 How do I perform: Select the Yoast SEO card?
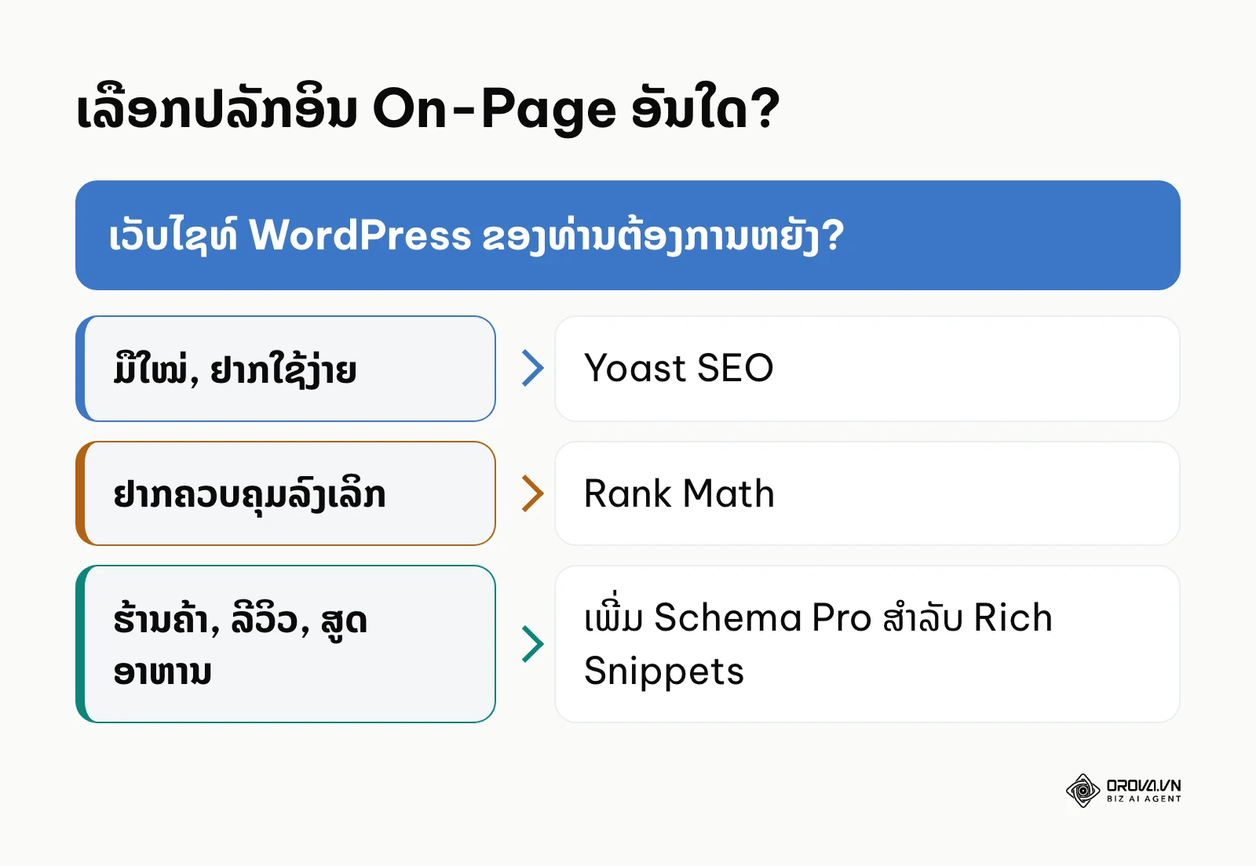tap(867, 369)
